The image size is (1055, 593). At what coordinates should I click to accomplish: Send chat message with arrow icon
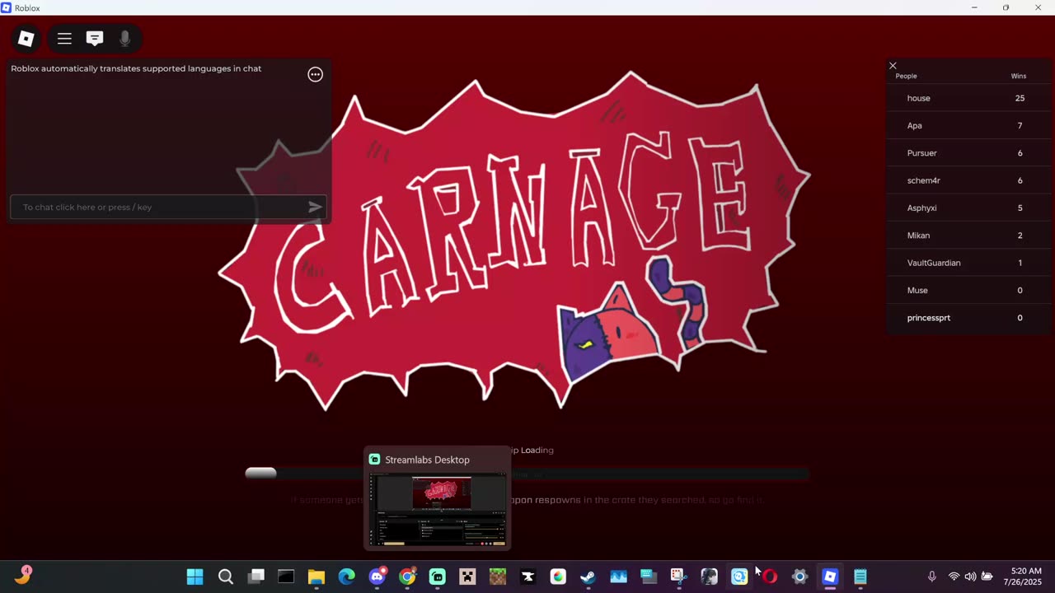pos(315,207)
